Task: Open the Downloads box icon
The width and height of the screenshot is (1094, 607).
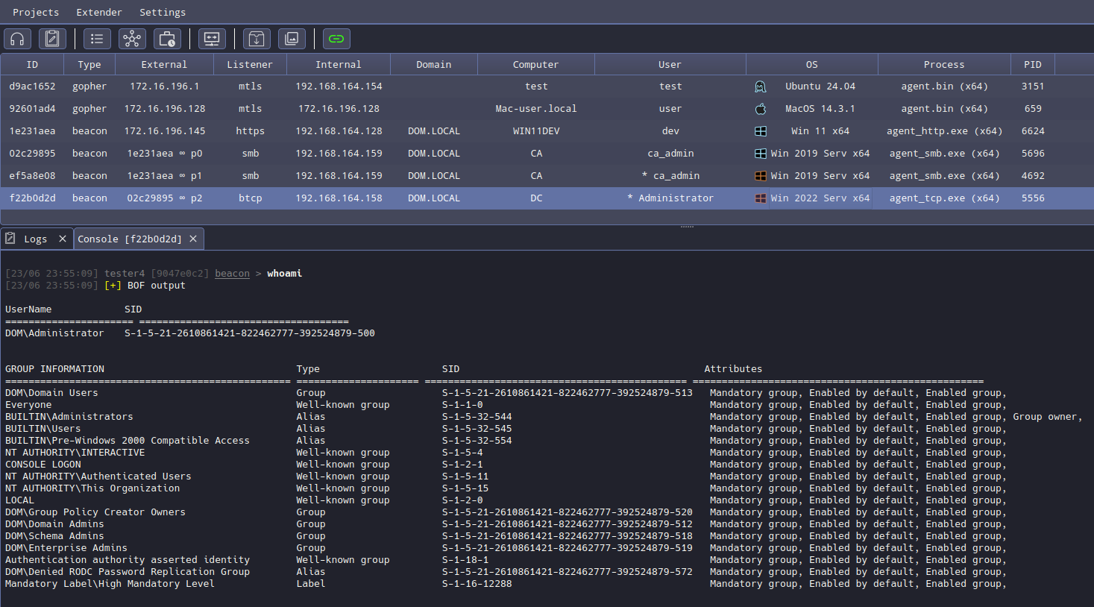Action: (257, 39)
